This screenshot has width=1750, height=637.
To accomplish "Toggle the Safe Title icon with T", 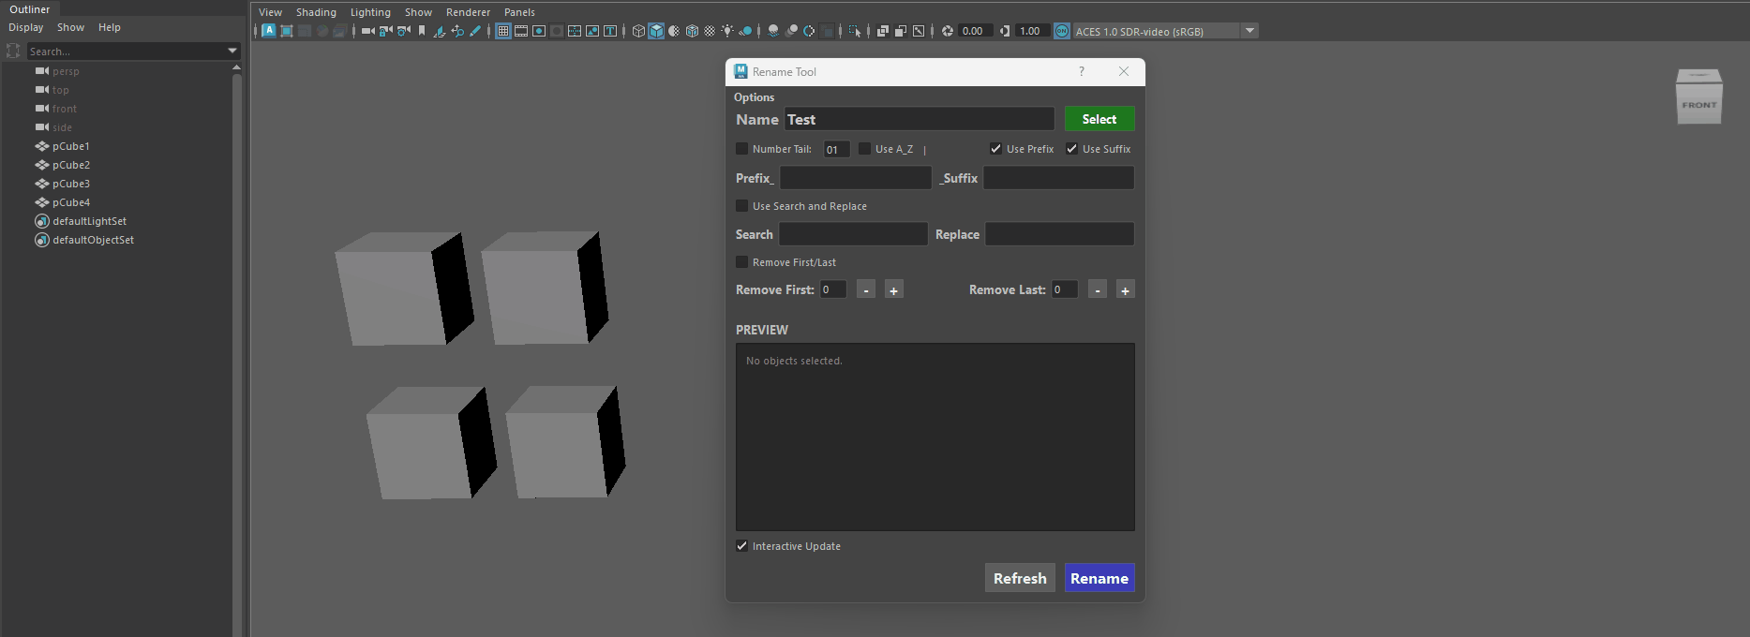I will pos(610,31).
